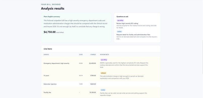Click code 96374 in the table
203x98 pixels.
click(x=81, y=76)
